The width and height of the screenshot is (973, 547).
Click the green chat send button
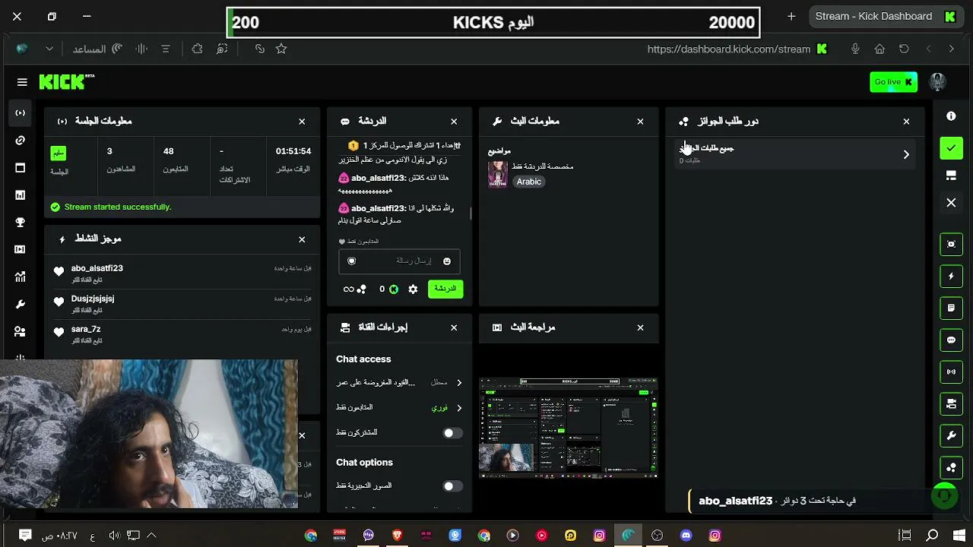click(x=445, y=289)
